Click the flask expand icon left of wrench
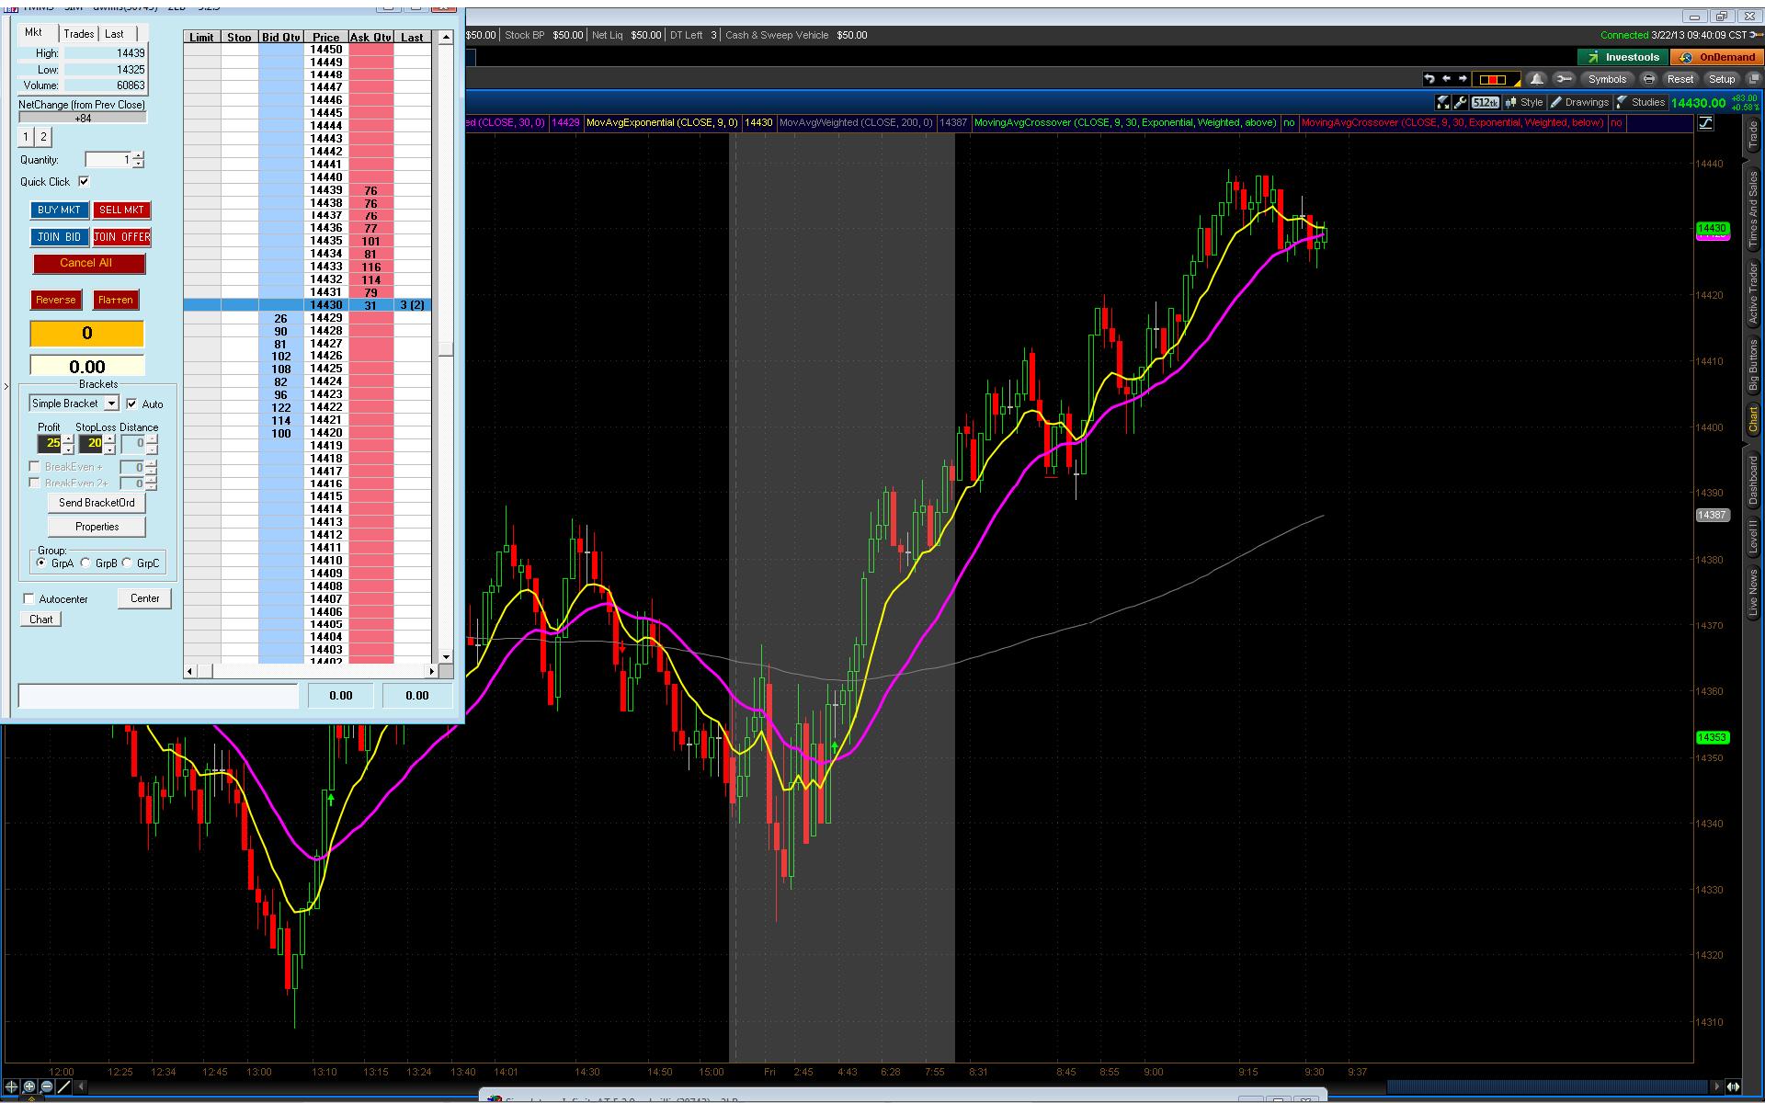Screen dimensions: 1765x1103 pos(1443,103)
